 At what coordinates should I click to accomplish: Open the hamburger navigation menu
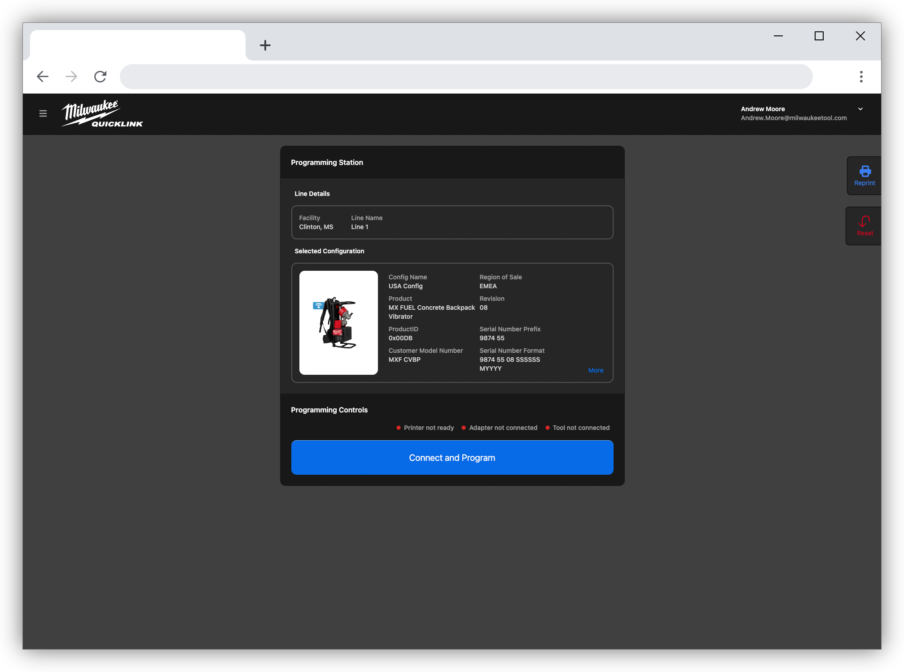pyautogui.click(x=43, y=113)
